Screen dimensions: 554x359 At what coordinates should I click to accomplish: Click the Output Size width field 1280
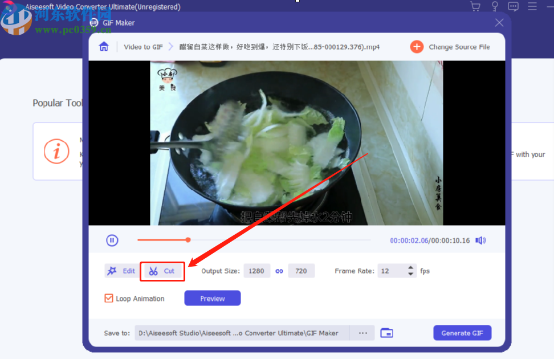pyautogui.click(x=257, y=271)
